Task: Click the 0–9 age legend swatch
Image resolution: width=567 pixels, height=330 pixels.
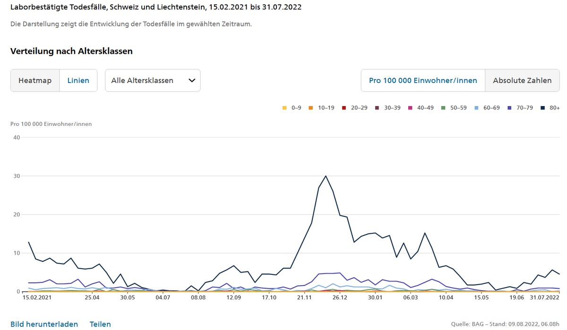Action: [x=284, y=108]
